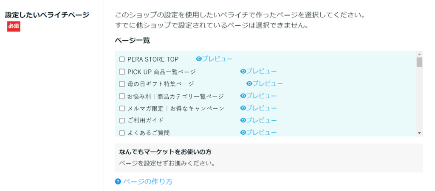Screen dimensions: 435x191
Task: Select the 母の日ギフト特集ページ checkbox
Action: 122,84
